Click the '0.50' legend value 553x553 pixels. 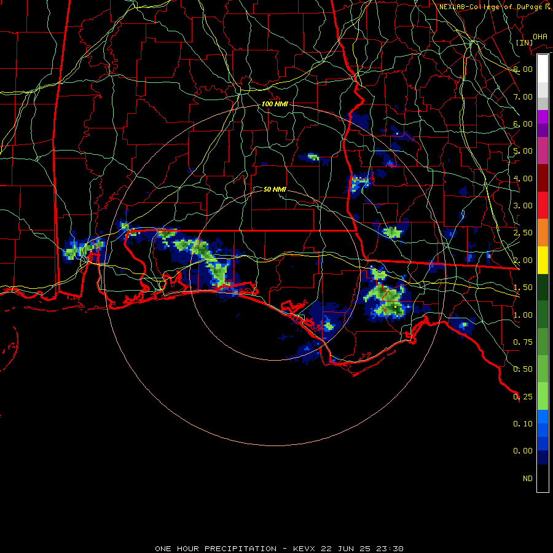tap(523, 369)
